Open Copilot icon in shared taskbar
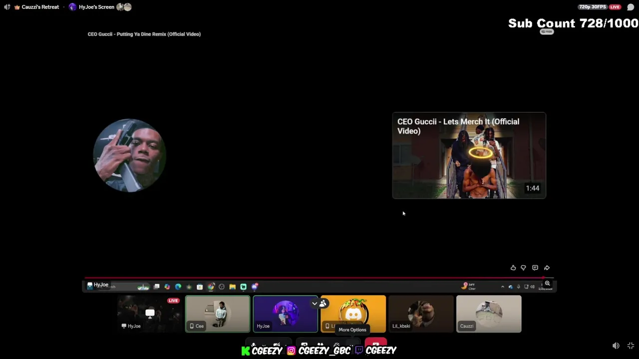This screenshot has height=359, width=639. click(167, 287)
